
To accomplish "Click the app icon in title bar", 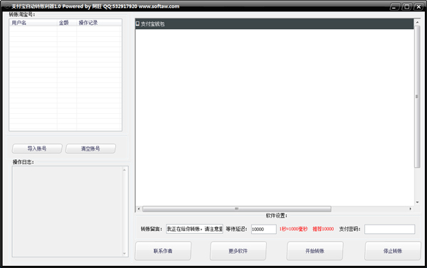I will coord(7,6).
